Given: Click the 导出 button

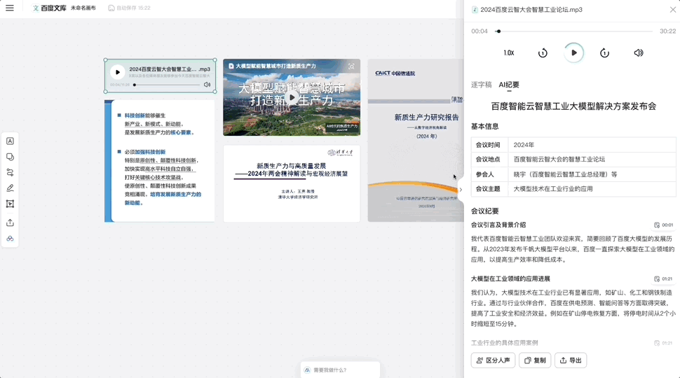Looking at the screenshot, I should tap(571, 360).
